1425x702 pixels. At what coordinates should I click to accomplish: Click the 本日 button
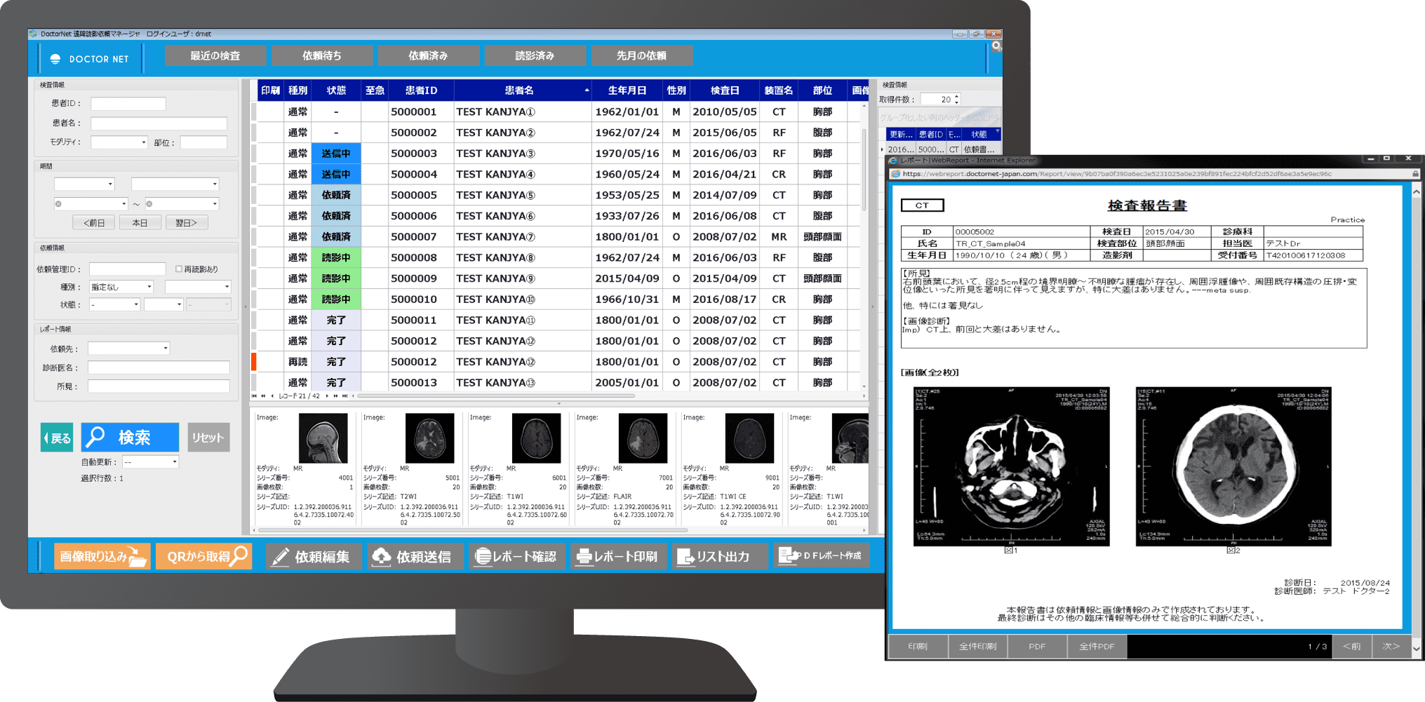140,223
